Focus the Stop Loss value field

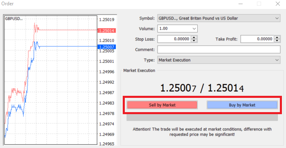click(x=174, y=39)
